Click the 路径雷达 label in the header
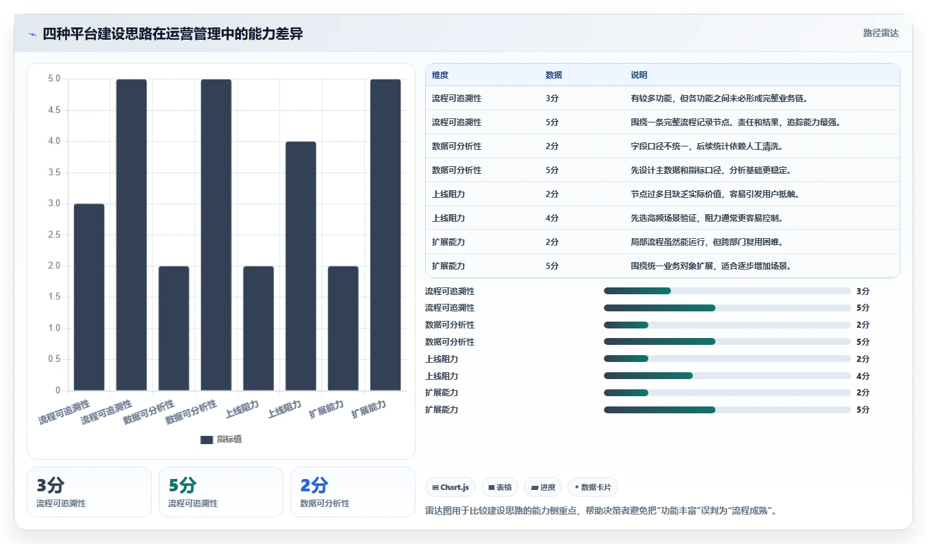 tap(880, 33)
